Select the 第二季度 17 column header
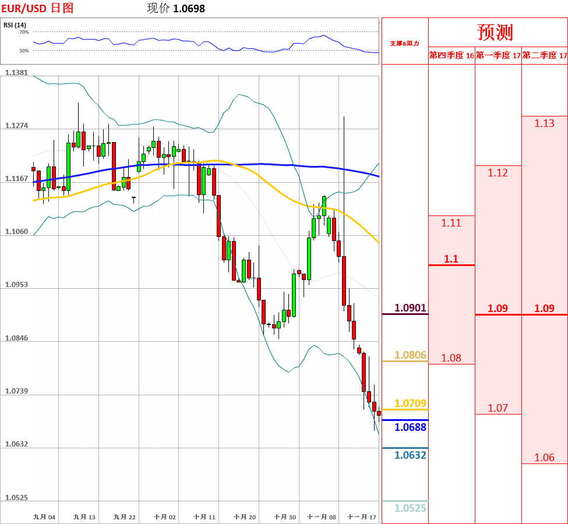 click(x=545, y=55)
